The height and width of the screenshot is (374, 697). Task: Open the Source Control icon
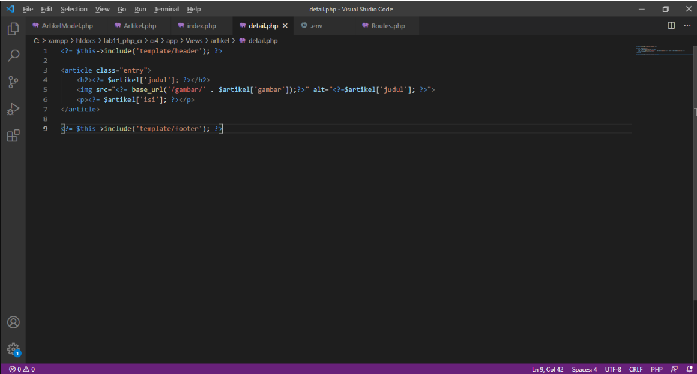coord(13,82)
